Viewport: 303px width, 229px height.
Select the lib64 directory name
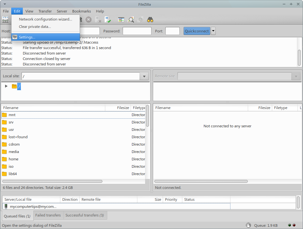pos(13,174)
